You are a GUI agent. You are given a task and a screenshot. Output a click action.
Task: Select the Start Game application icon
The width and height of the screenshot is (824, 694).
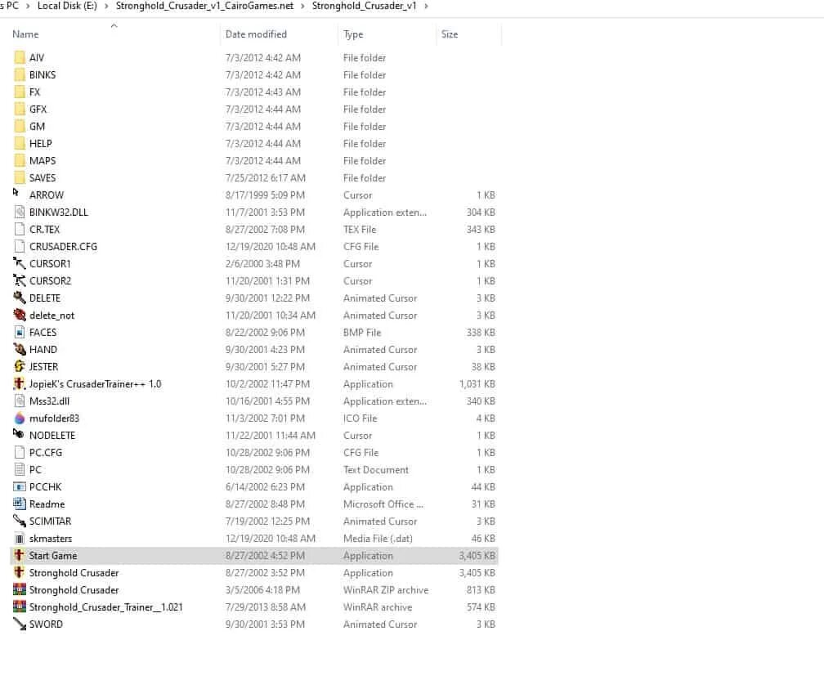20,555
